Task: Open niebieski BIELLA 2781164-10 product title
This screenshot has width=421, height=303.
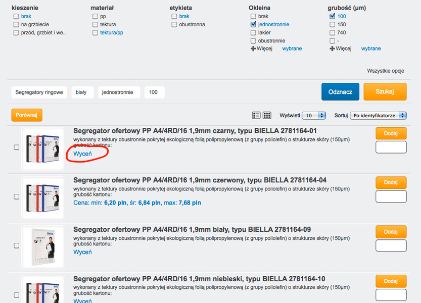Action: [x=199, y=279]
